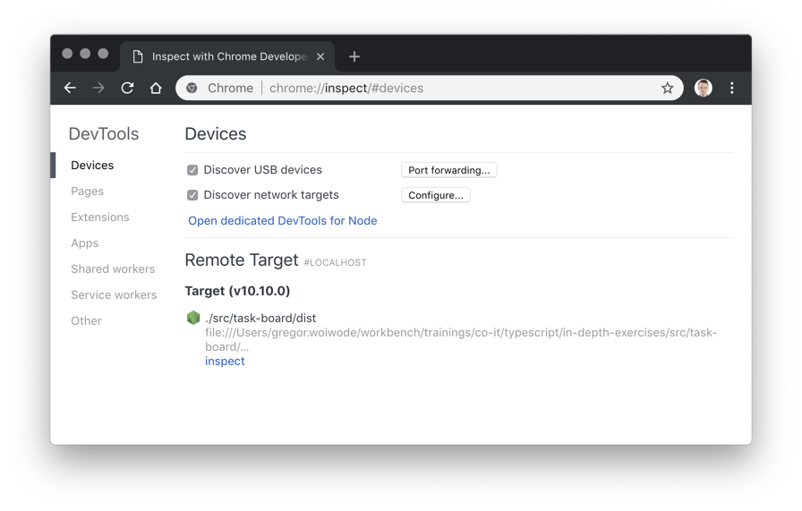Toggle Discover network targets checkbox

[192, 195]
